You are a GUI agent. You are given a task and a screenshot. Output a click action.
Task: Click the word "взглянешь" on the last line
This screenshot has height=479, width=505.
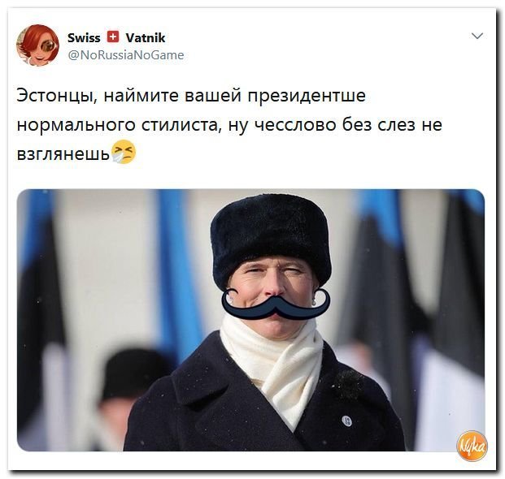click(63, 154)
